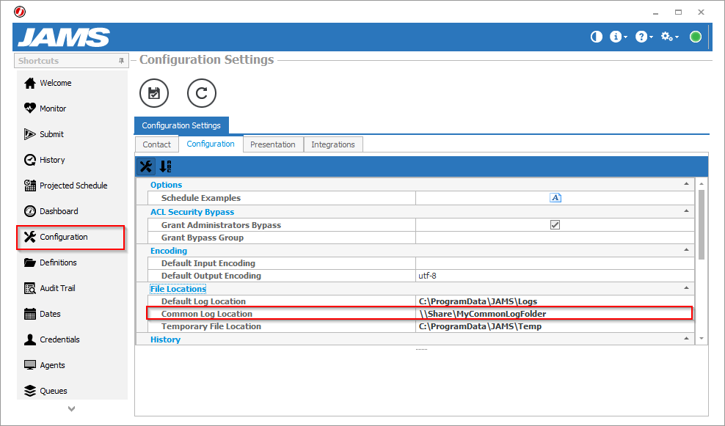Click property grid scroll up arrow

click(x=702, y=183)
